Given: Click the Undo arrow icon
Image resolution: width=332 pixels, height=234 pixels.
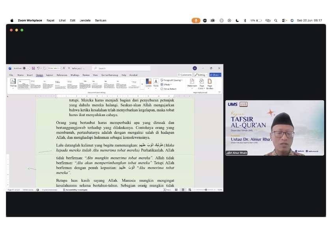Looking at the screenshot, I should 38,68.
